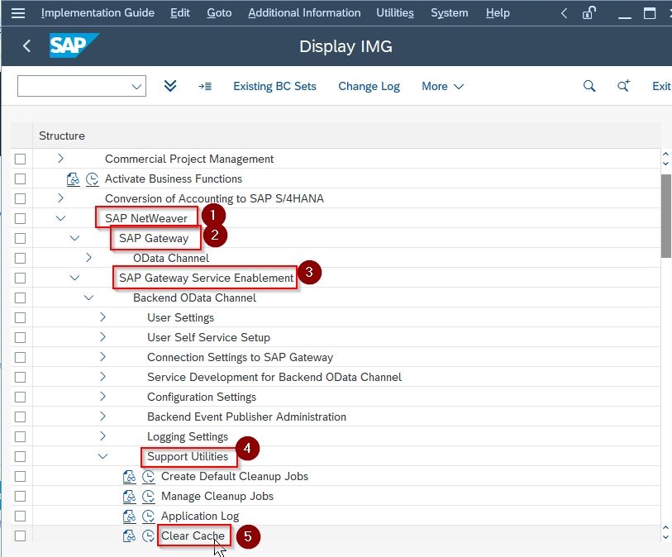672x557 pixels.
Task: Collapse the SAP Gateway node
Action: pos(74,238)
